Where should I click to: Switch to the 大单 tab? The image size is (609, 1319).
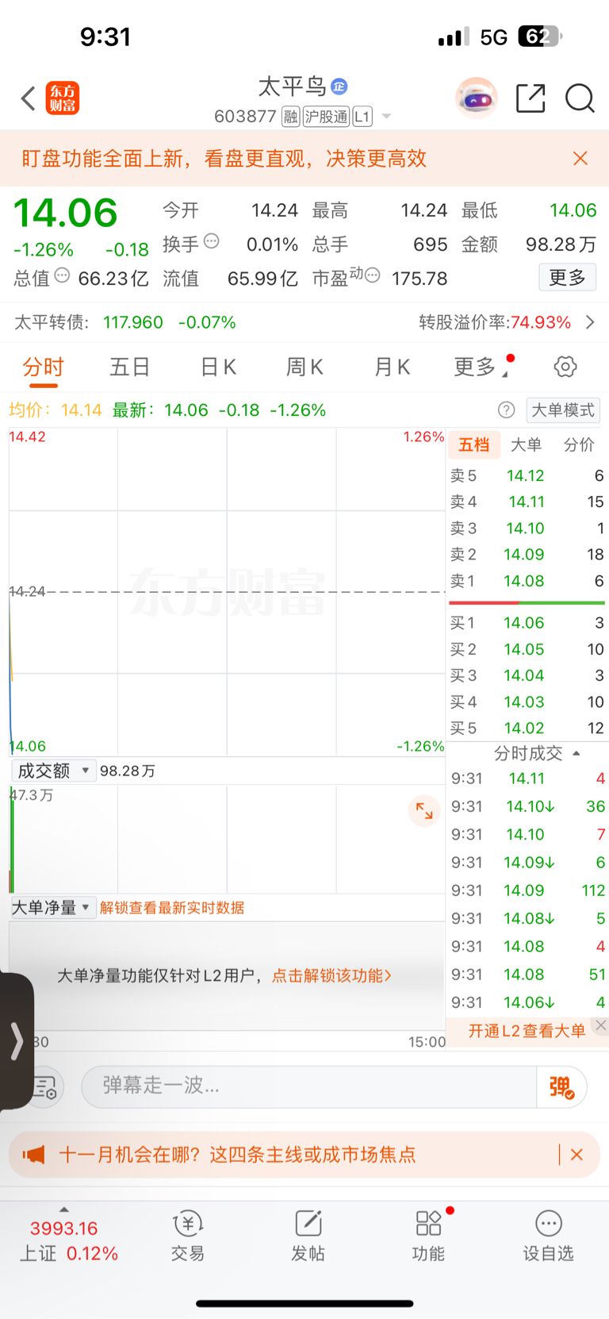[x=526, y=445]
